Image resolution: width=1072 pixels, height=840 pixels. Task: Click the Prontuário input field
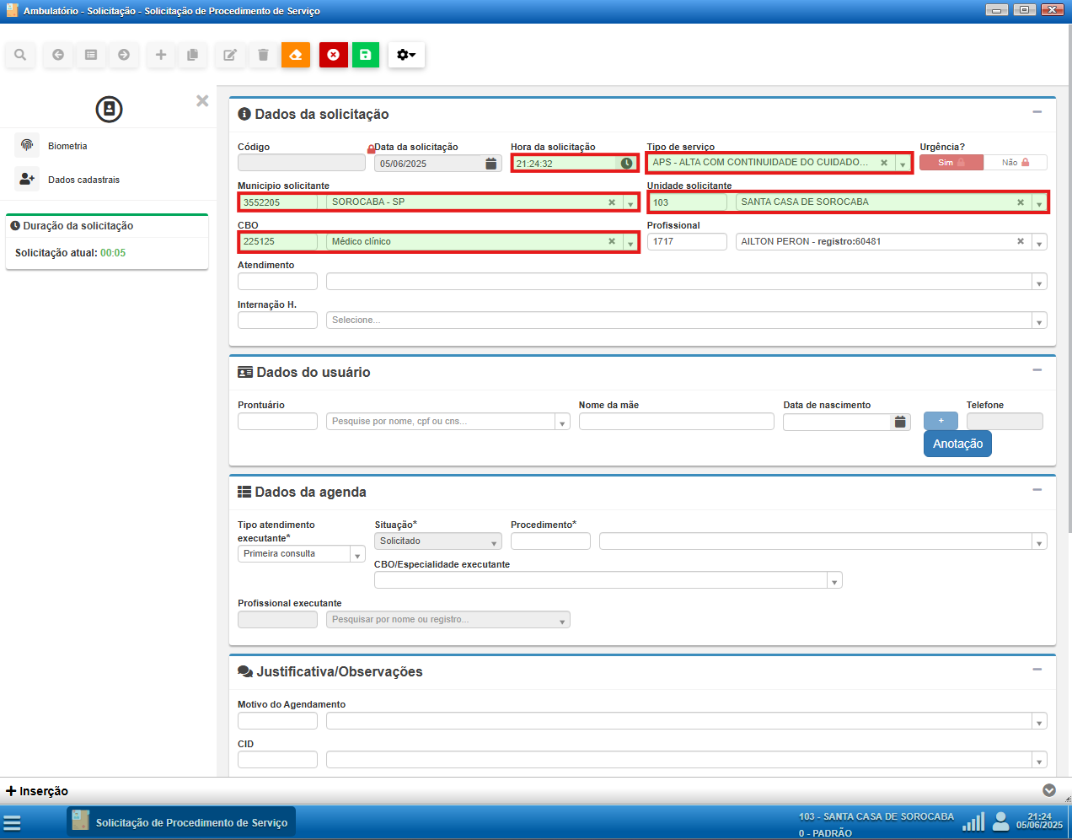277,422
